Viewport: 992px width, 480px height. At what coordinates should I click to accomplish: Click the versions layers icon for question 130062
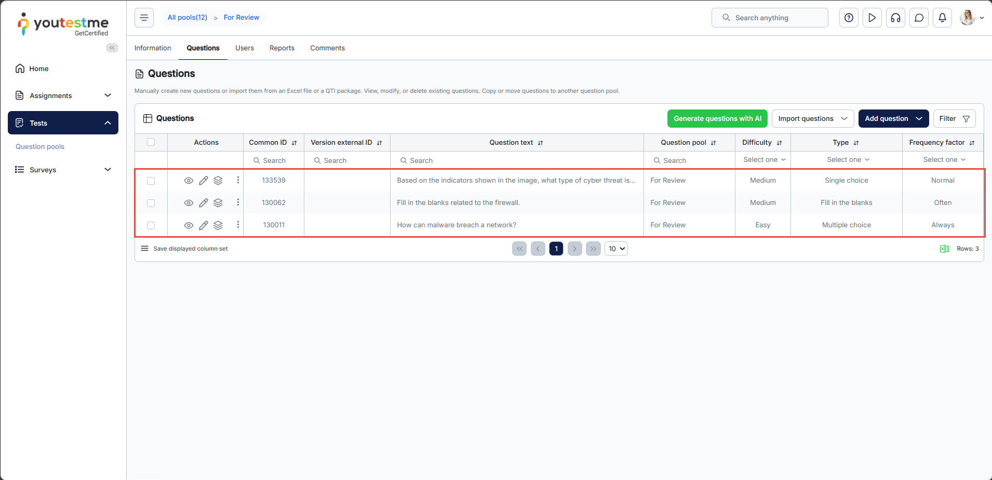click(218, 203)
